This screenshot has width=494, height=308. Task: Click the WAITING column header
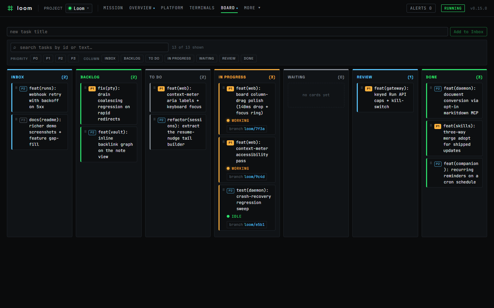coord(316,77)
